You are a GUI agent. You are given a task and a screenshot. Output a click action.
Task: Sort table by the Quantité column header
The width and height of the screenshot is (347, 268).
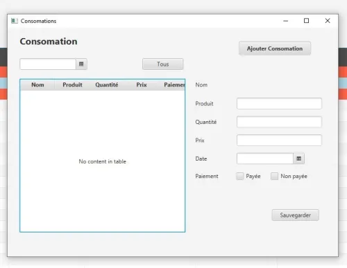(107, 84)
